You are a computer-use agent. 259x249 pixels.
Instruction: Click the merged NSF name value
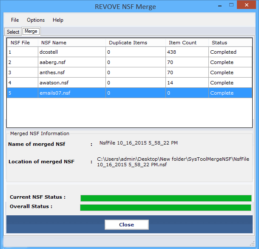(x=138, y=143)
